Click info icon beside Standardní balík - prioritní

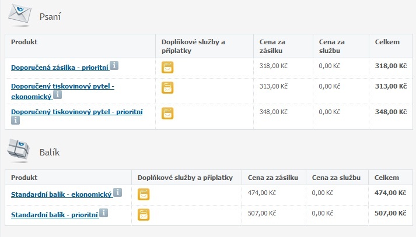[103, 213]
